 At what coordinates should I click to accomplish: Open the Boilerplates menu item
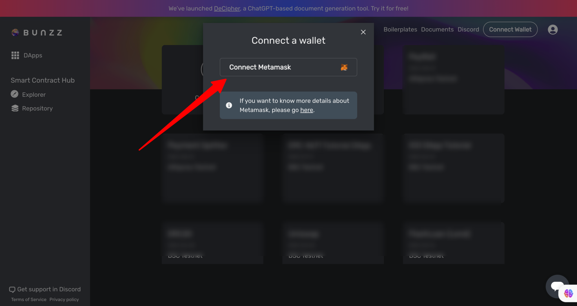(400, 29)
